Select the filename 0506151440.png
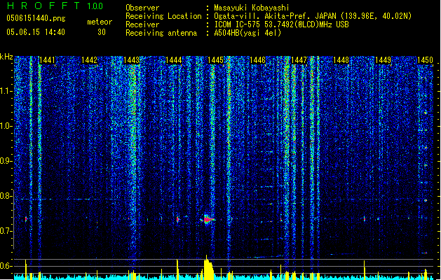Screen dimensions: 441x280 (x=36, y=19)
